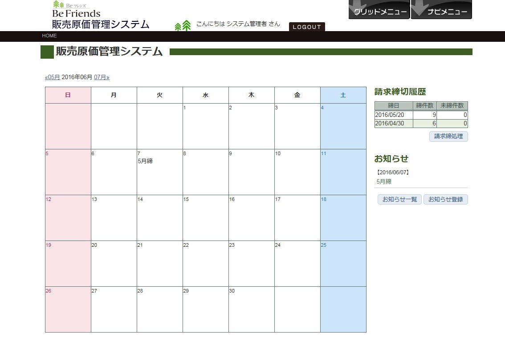
Task: Click the 未締件数 column header
Action: (452, 106)
